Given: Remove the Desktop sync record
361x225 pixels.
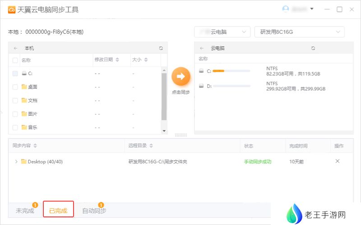Looking at the screenshot, I should click(x=337, y=161).
